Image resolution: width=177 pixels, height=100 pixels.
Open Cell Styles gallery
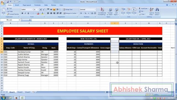[116, 11]
